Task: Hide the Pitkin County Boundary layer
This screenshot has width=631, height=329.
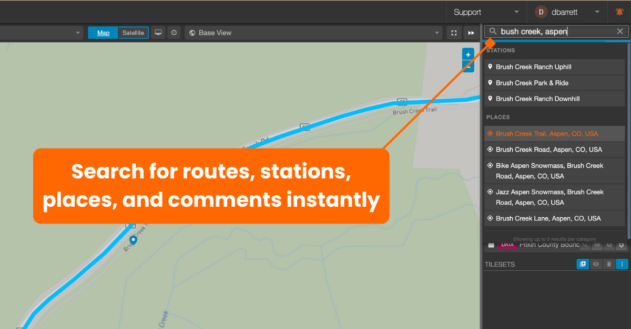Action: (x=609, y=245)
